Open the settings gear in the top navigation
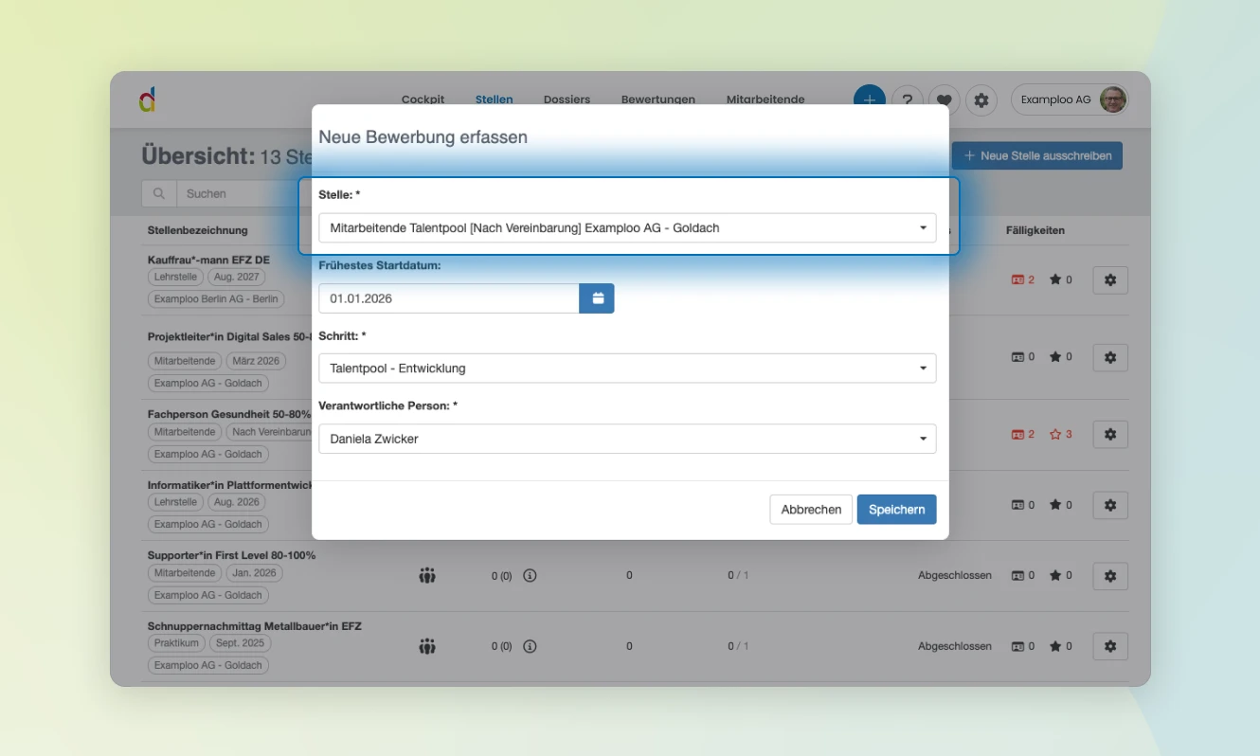 tap(981, 99)
